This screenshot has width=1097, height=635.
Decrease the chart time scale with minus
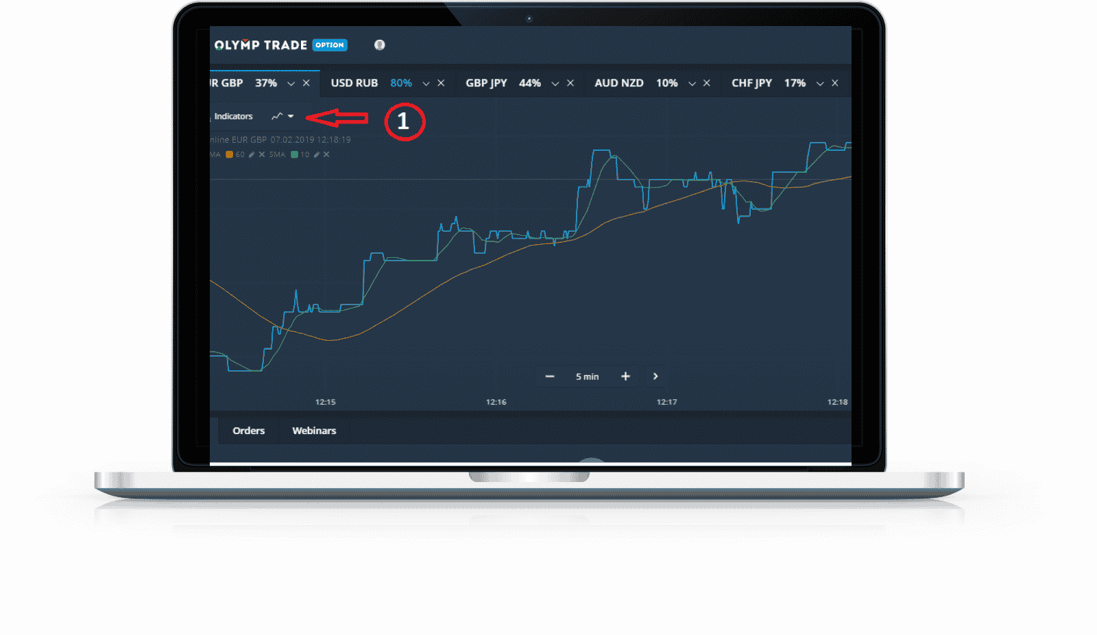[550, 376]
